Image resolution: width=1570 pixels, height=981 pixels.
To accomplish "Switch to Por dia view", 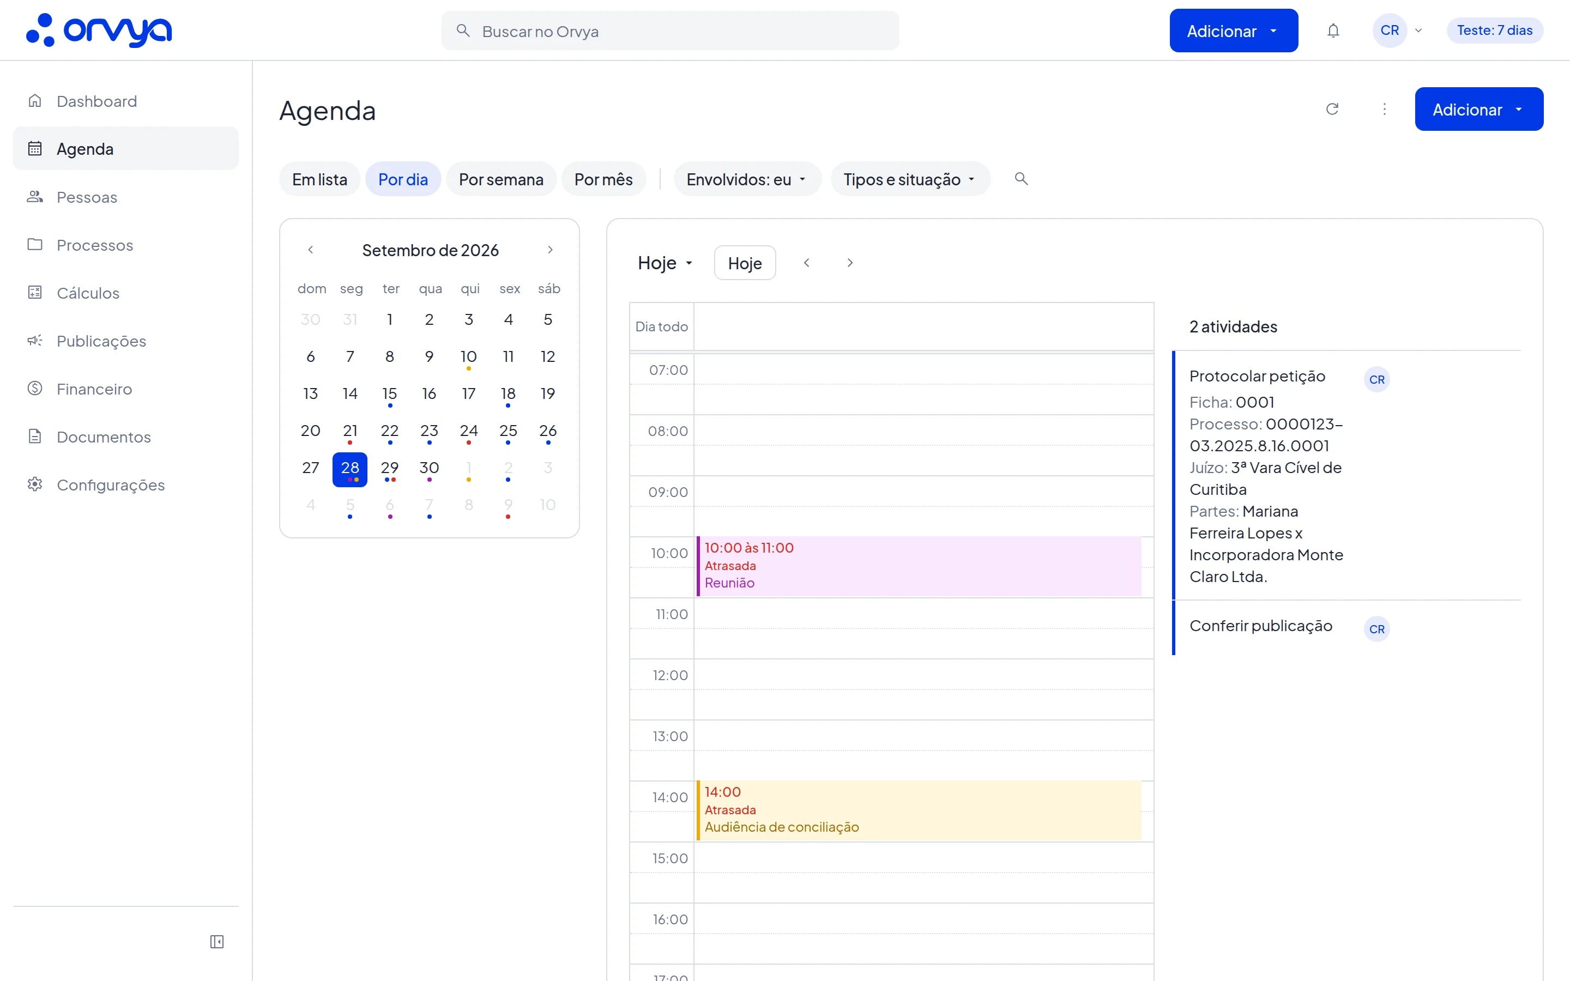I will (403, 179).
